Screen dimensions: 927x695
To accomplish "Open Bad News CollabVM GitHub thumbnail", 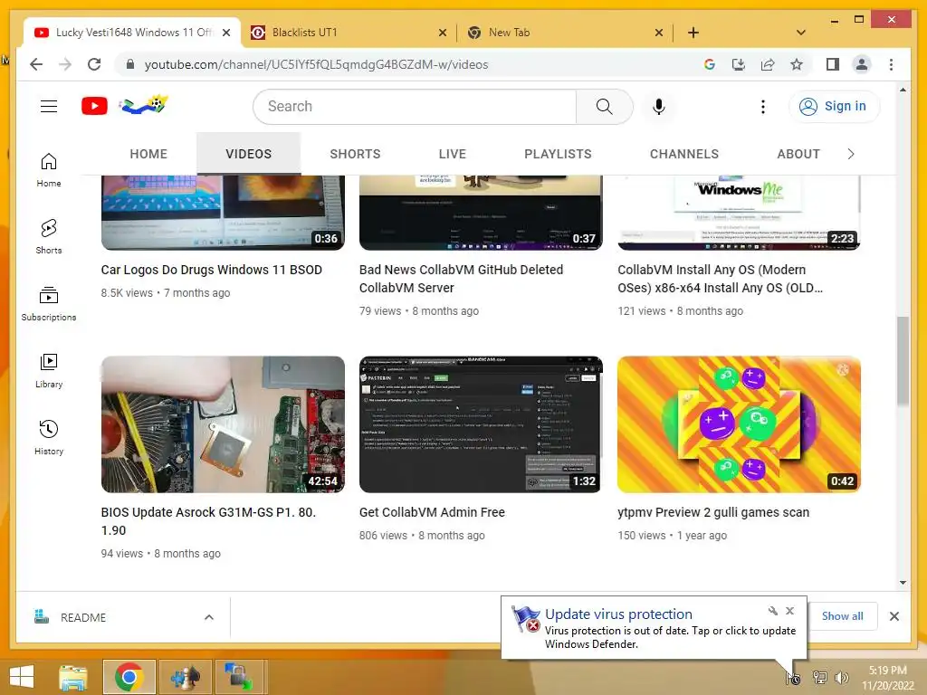I will (481, 212).
